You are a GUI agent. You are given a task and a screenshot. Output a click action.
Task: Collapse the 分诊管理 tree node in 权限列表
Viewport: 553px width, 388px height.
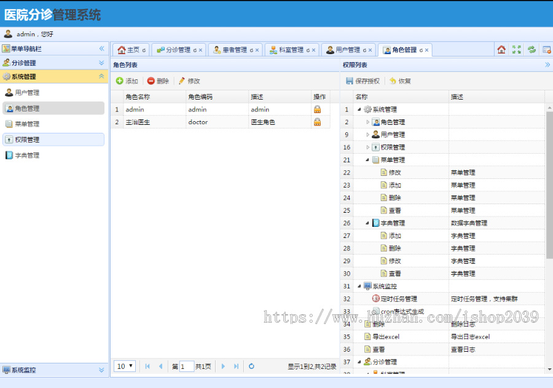coord(359,362)
